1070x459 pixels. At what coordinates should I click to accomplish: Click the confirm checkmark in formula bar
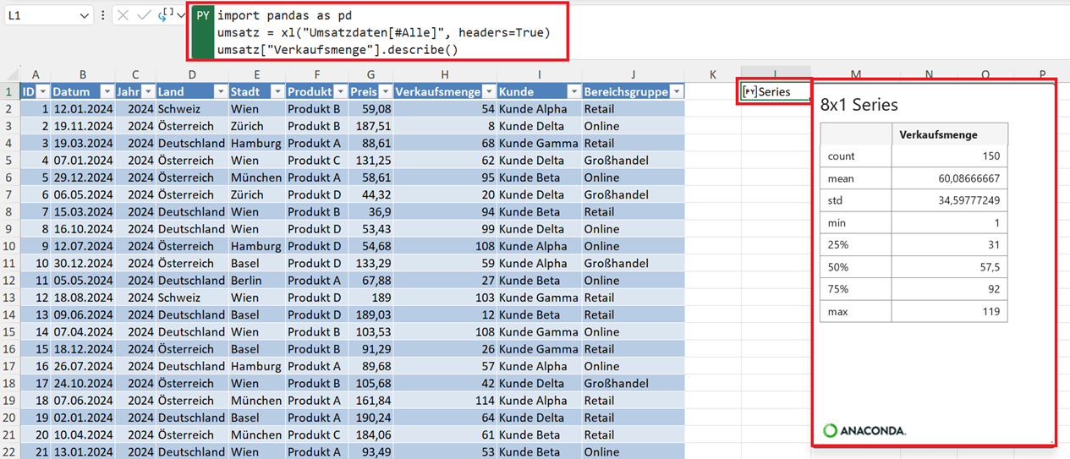144,16
